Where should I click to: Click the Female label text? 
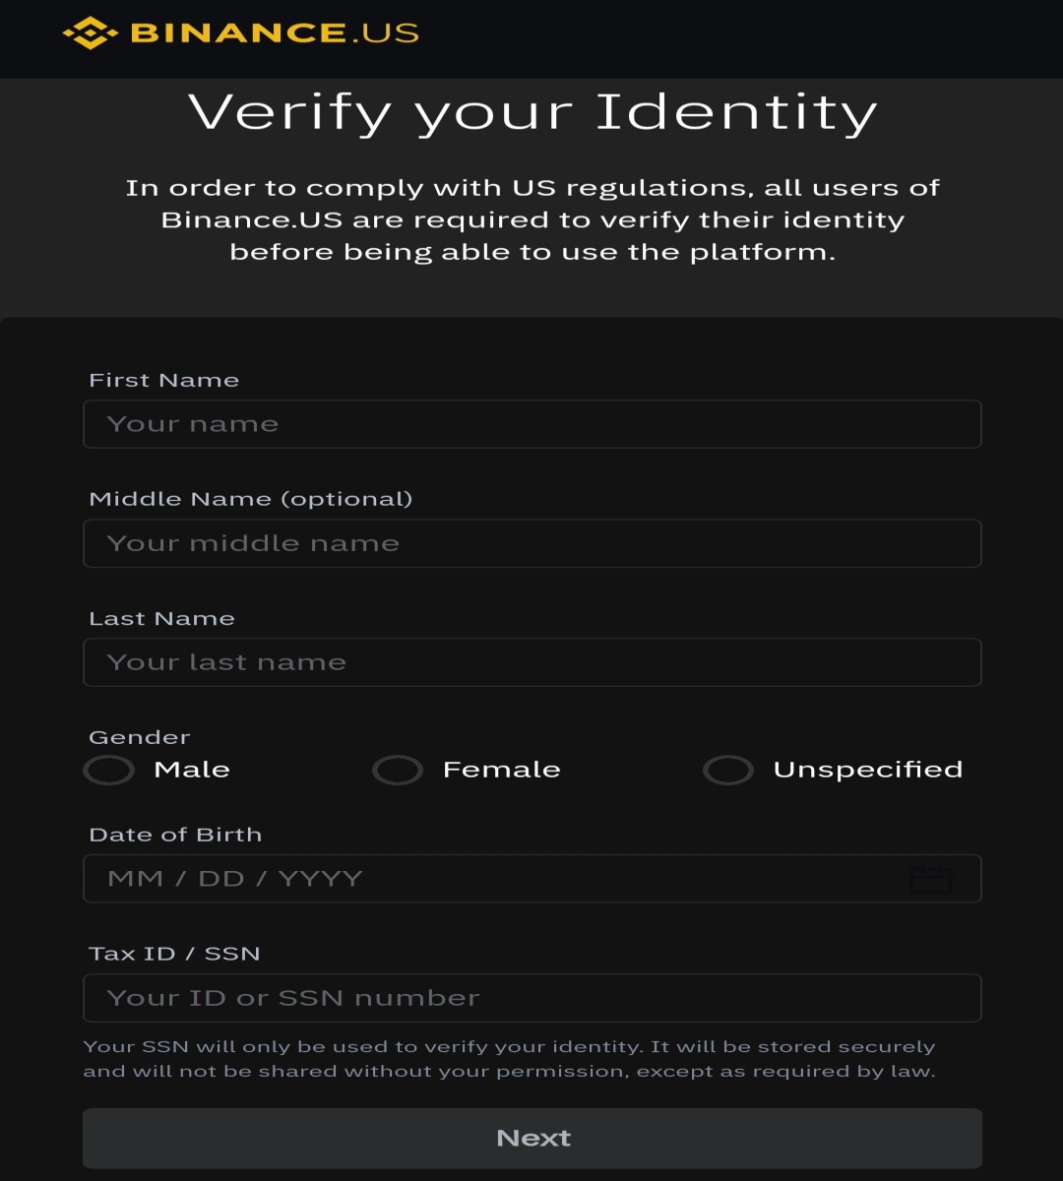pos(502,770)
